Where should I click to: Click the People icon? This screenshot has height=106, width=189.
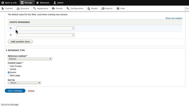[x=89, y=9]
